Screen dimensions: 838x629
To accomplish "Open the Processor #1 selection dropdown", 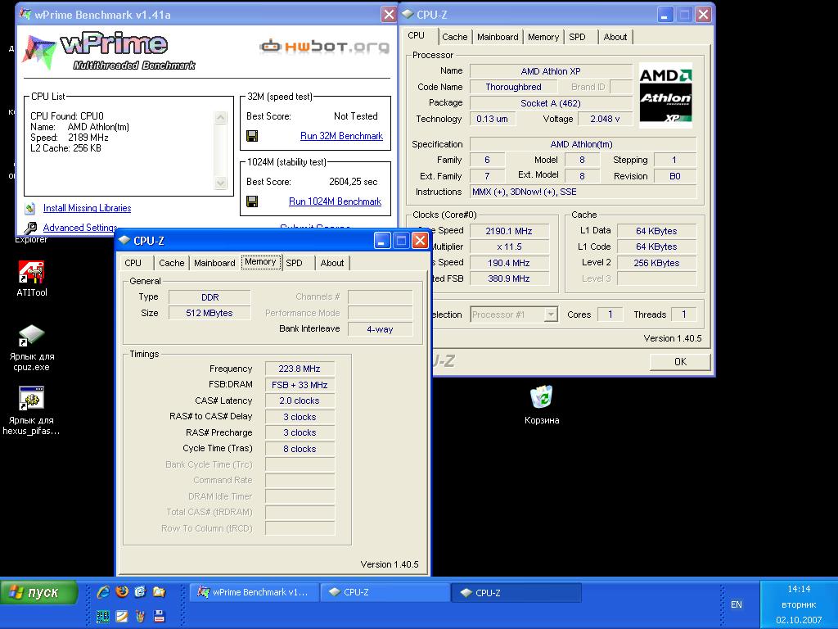I will [551, 314].
